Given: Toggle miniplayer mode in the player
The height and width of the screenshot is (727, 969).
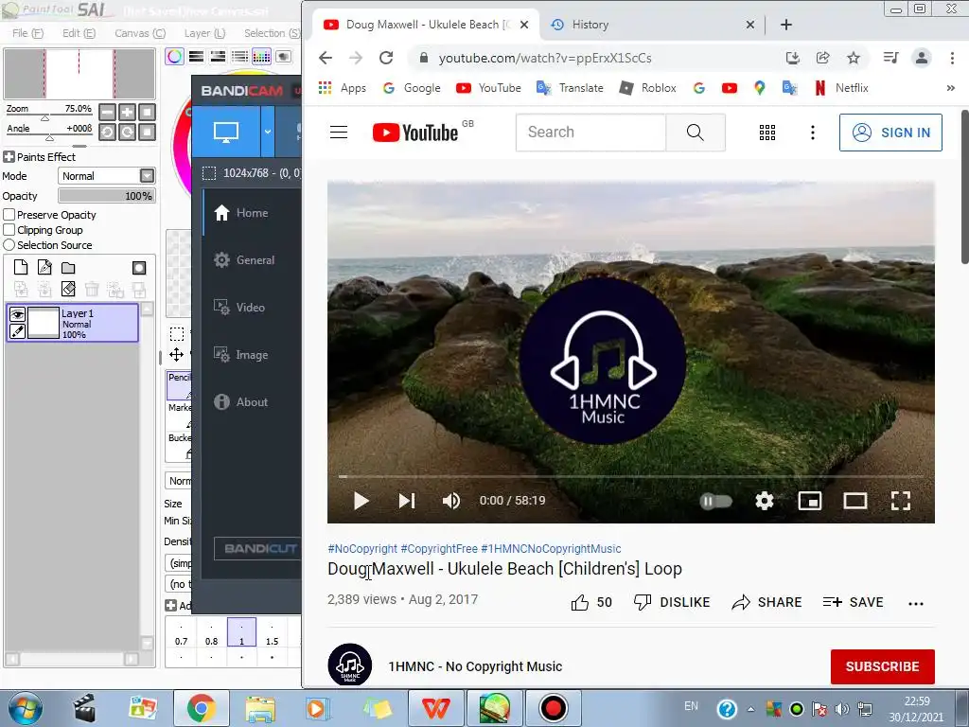Looking at the screenshot, I should coord(810,501).
